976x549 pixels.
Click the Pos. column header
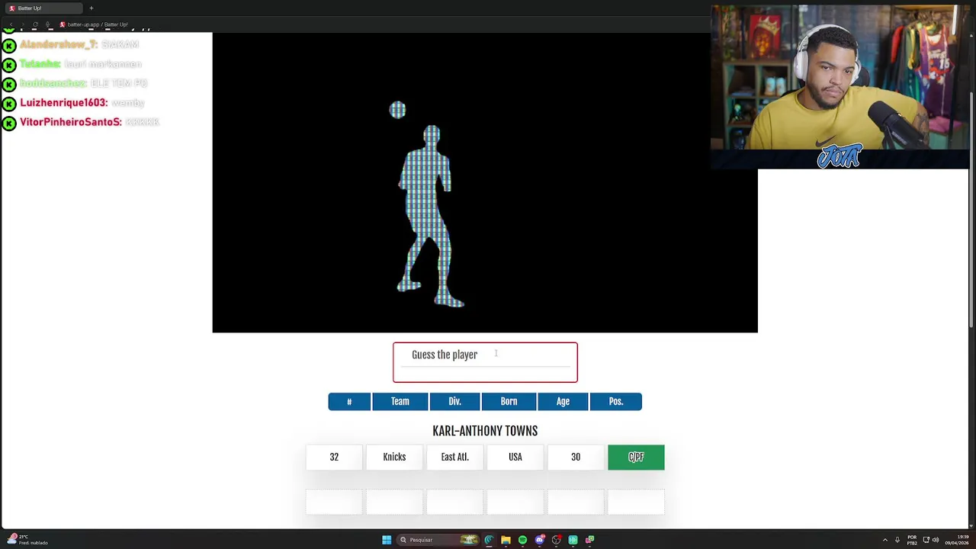(x=616, y=402)
